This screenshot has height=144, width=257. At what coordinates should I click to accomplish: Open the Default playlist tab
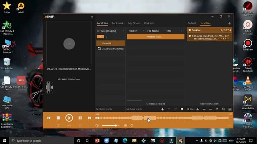(x=192, y=23)
